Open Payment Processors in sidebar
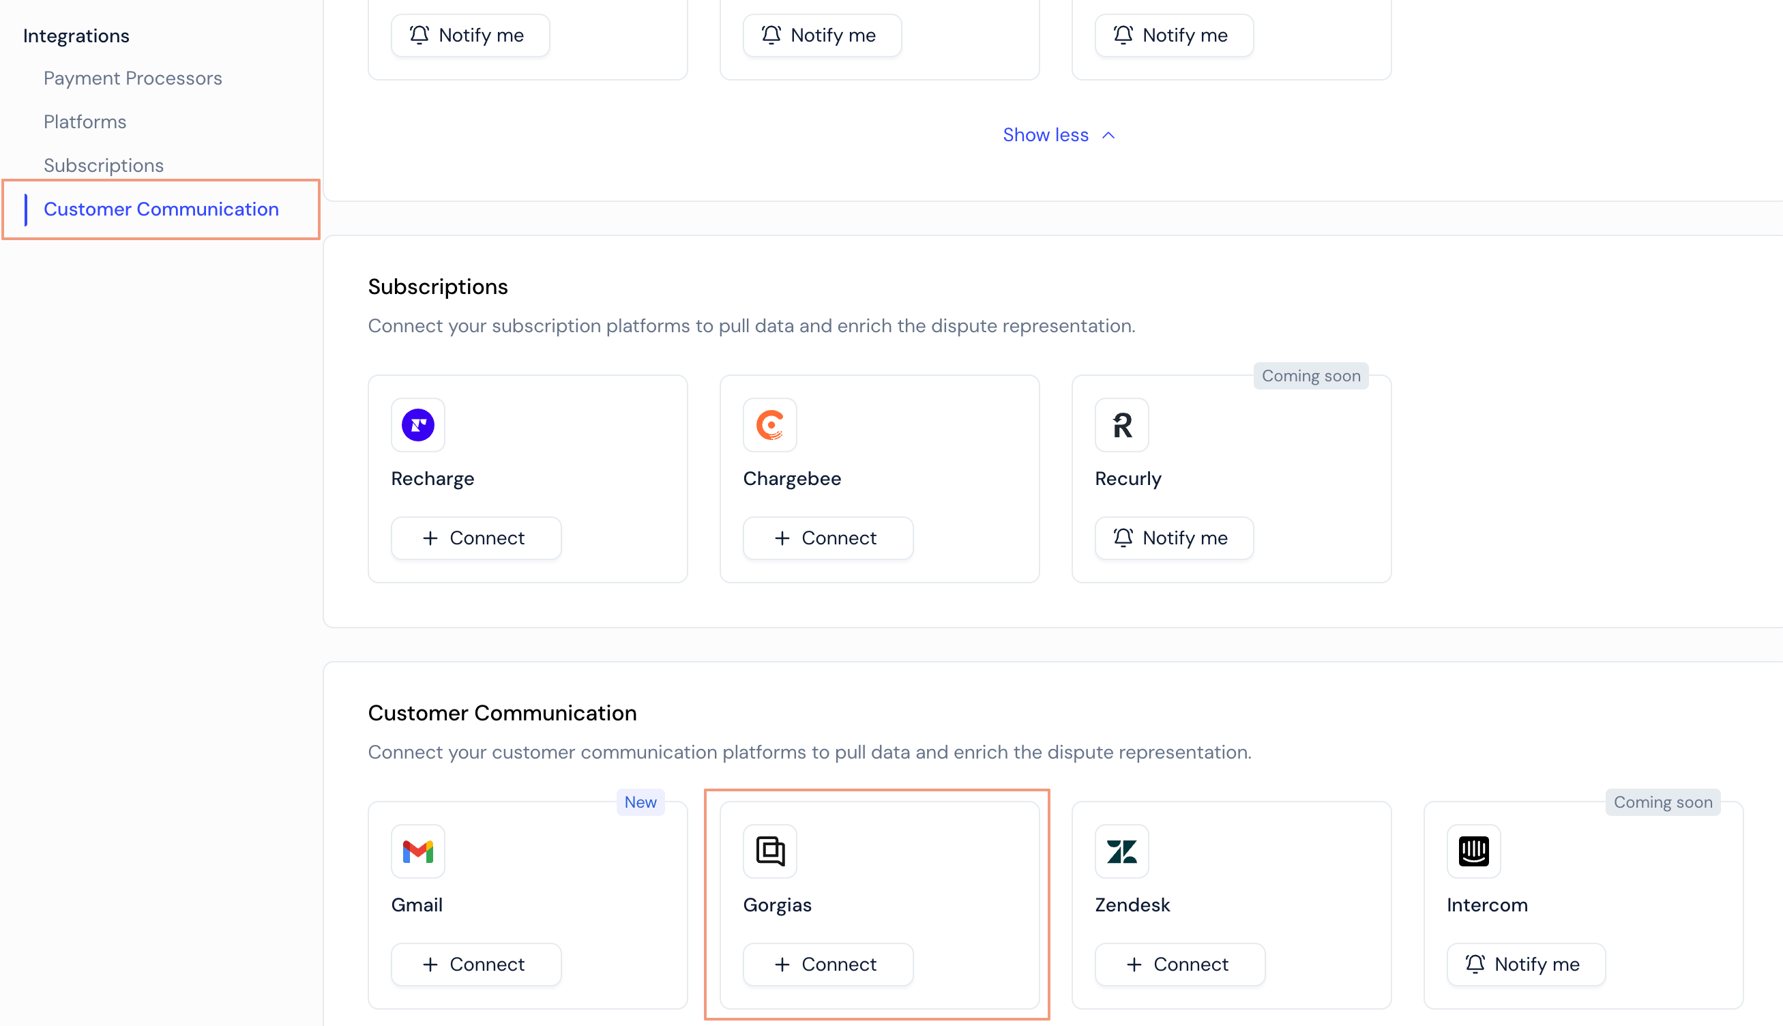This screenshot has height=1026, width=1783. click(x=132, y=78)
